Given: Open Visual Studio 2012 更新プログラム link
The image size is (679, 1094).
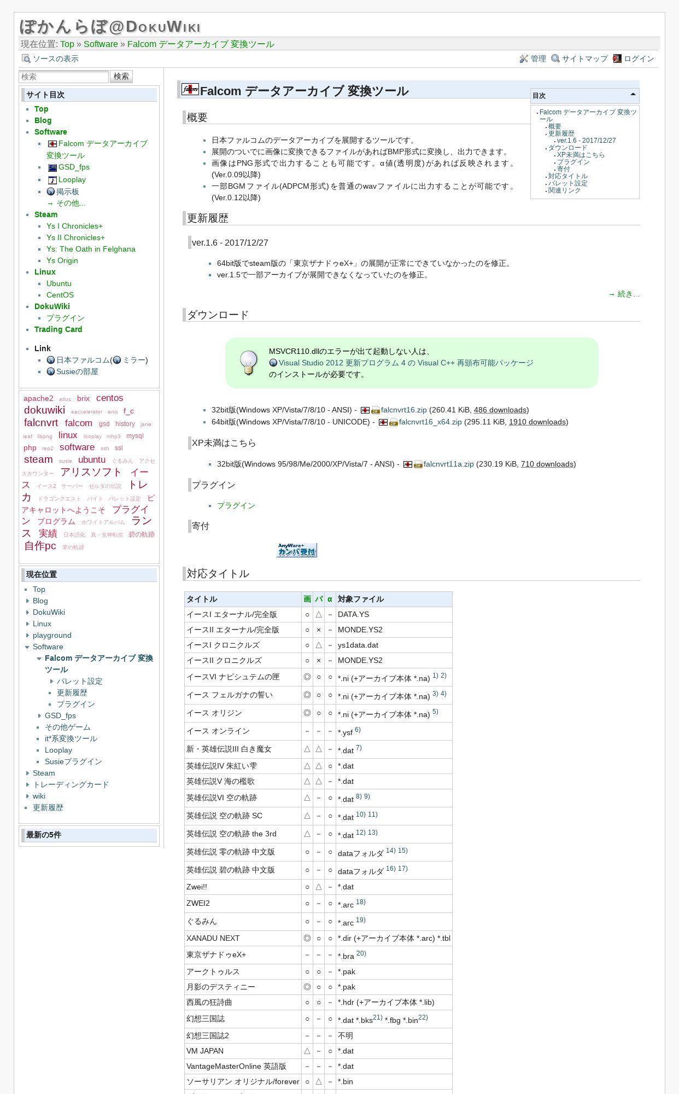Looking at the screenshot, I should [x=406, y=363].
